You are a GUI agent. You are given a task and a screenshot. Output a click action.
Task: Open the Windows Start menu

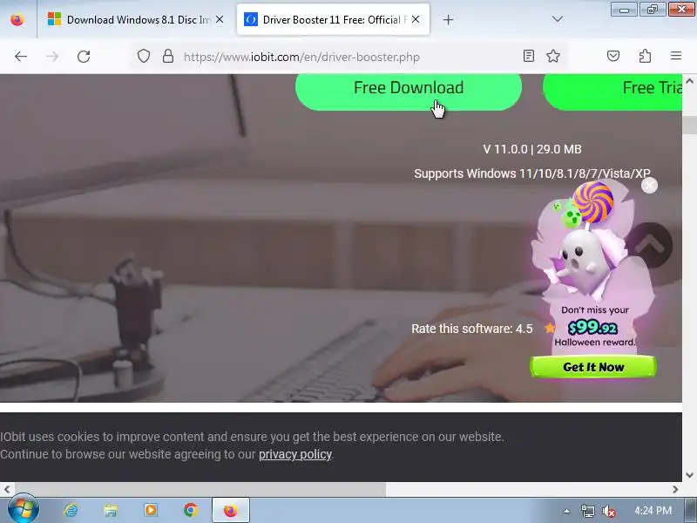click(23, 510)
